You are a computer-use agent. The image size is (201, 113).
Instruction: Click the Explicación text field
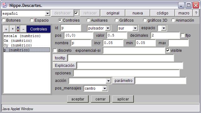pos(130,66)
